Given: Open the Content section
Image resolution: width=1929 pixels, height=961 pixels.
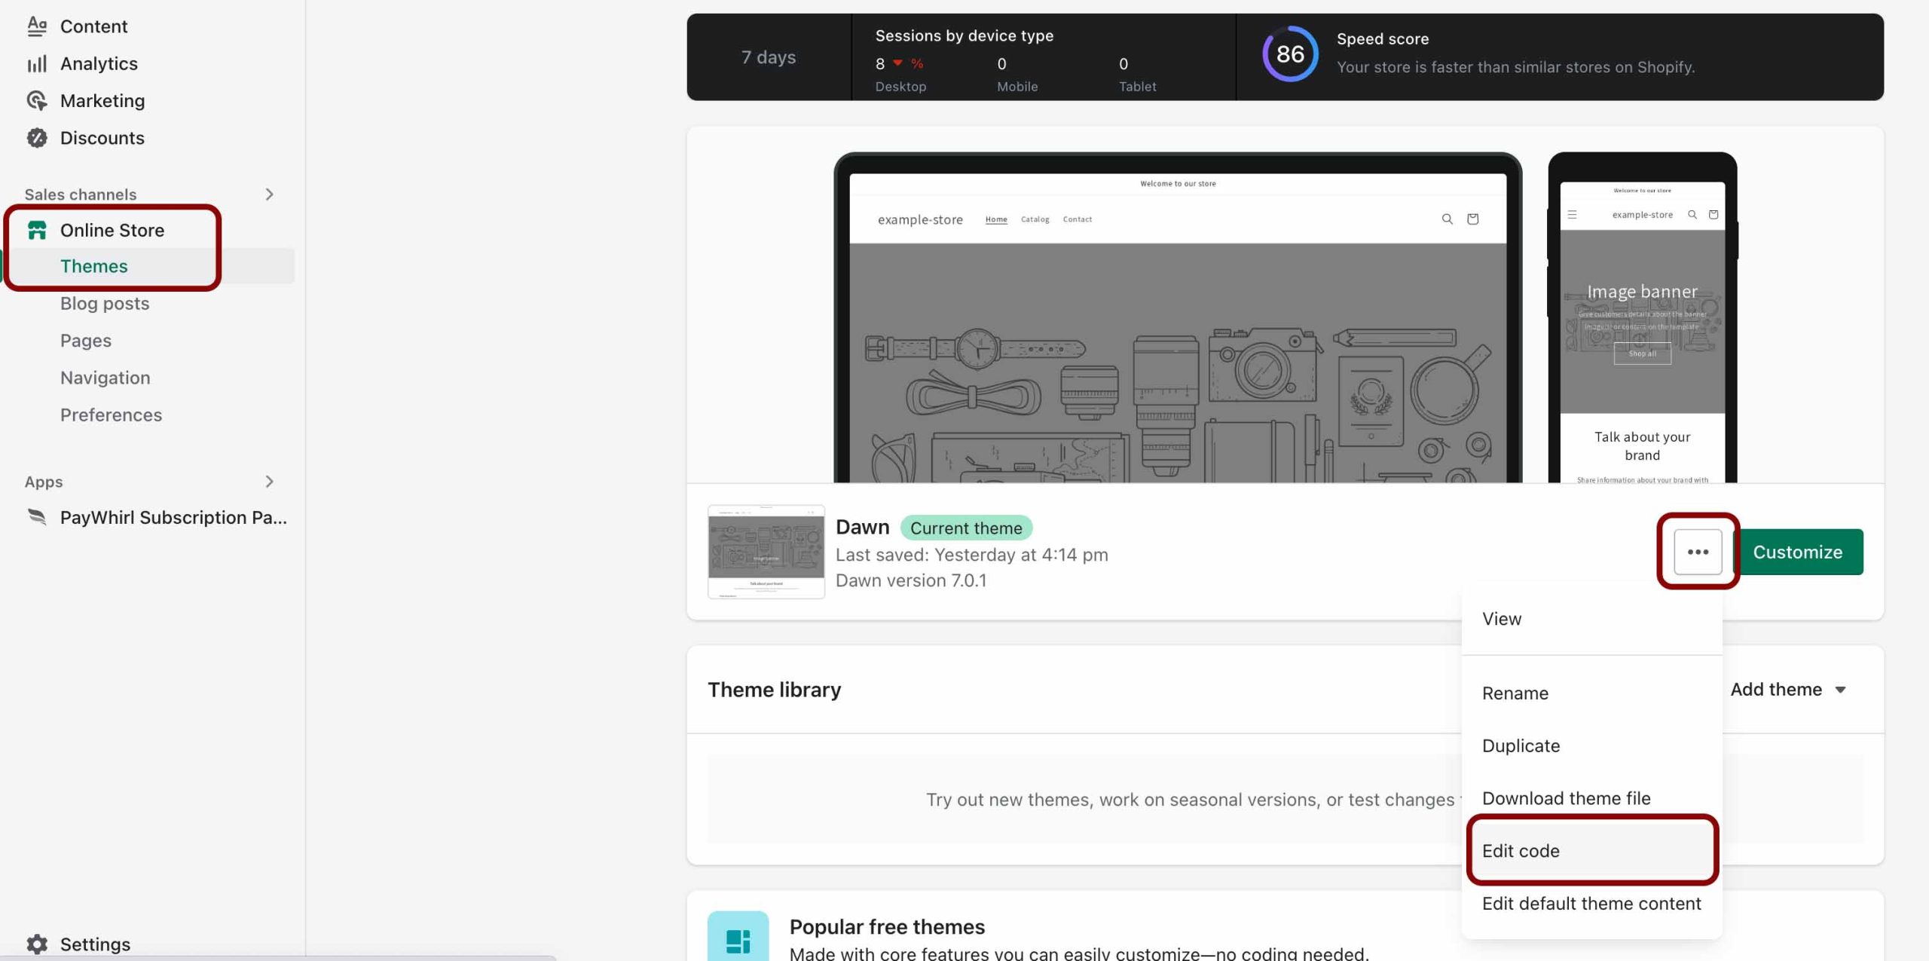Looking at the screenshot, I should pos(94,26).
